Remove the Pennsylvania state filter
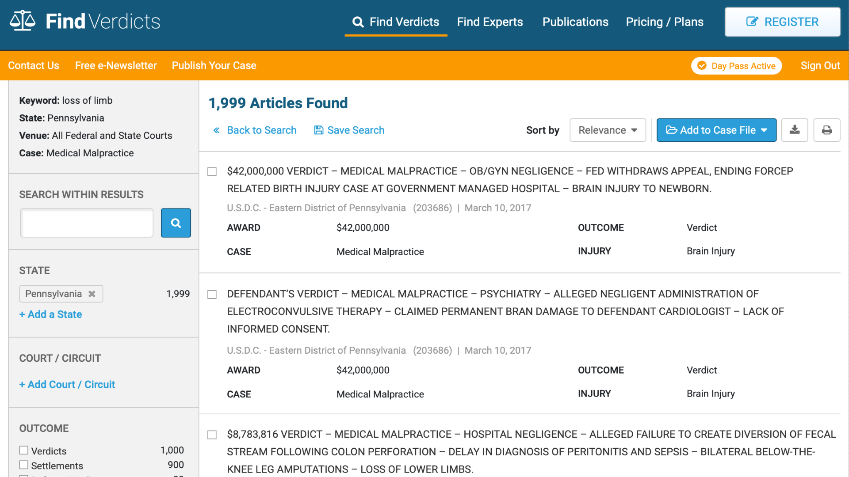849x477 pixels. pos(92,294)
